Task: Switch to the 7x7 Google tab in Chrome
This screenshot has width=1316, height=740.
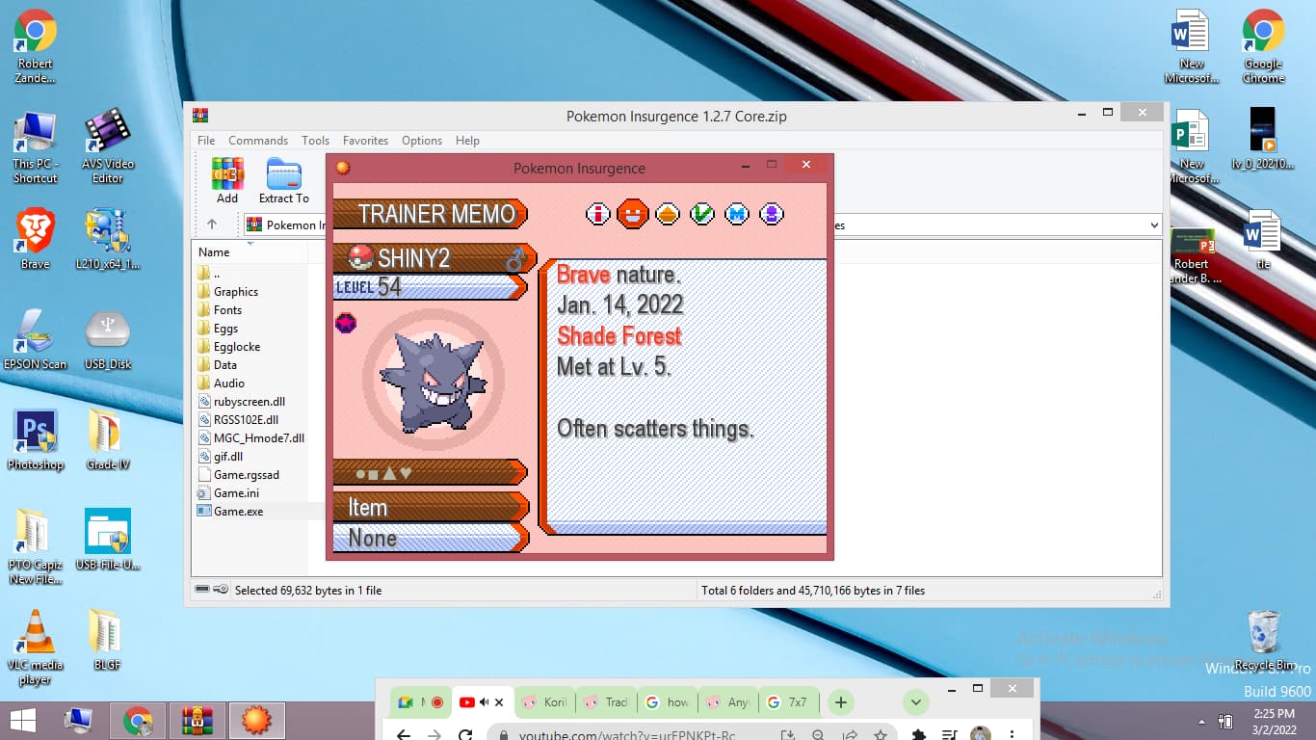Action: coord(789,702)
